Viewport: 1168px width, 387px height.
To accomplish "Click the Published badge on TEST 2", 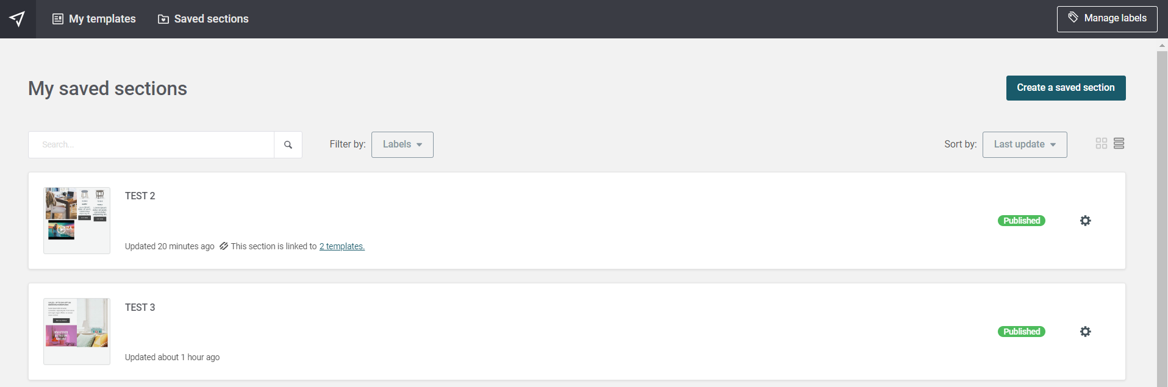I will [x=1021, y=221].
